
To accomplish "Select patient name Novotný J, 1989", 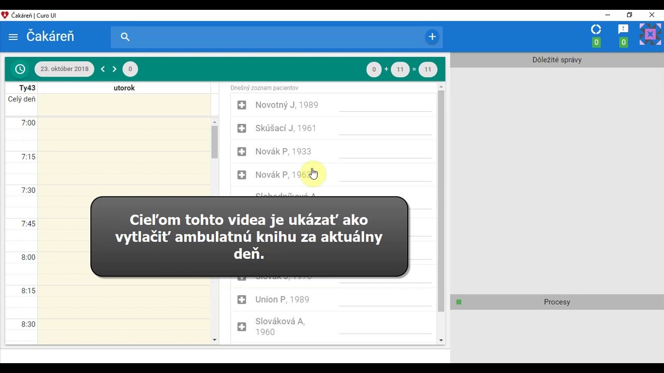I will click(x=286, y=105).
